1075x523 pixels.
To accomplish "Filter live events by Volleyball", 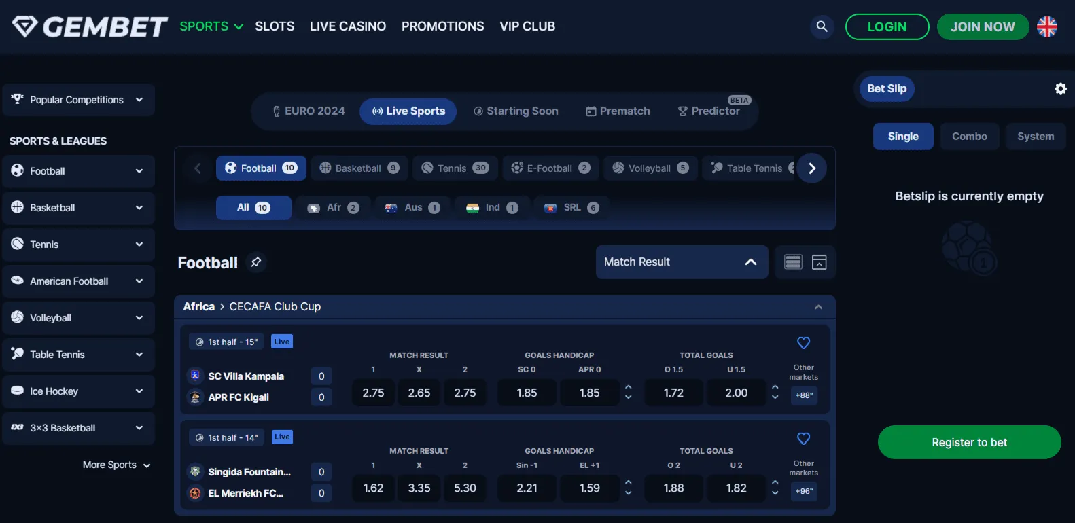I will click(x=650, y=168).
